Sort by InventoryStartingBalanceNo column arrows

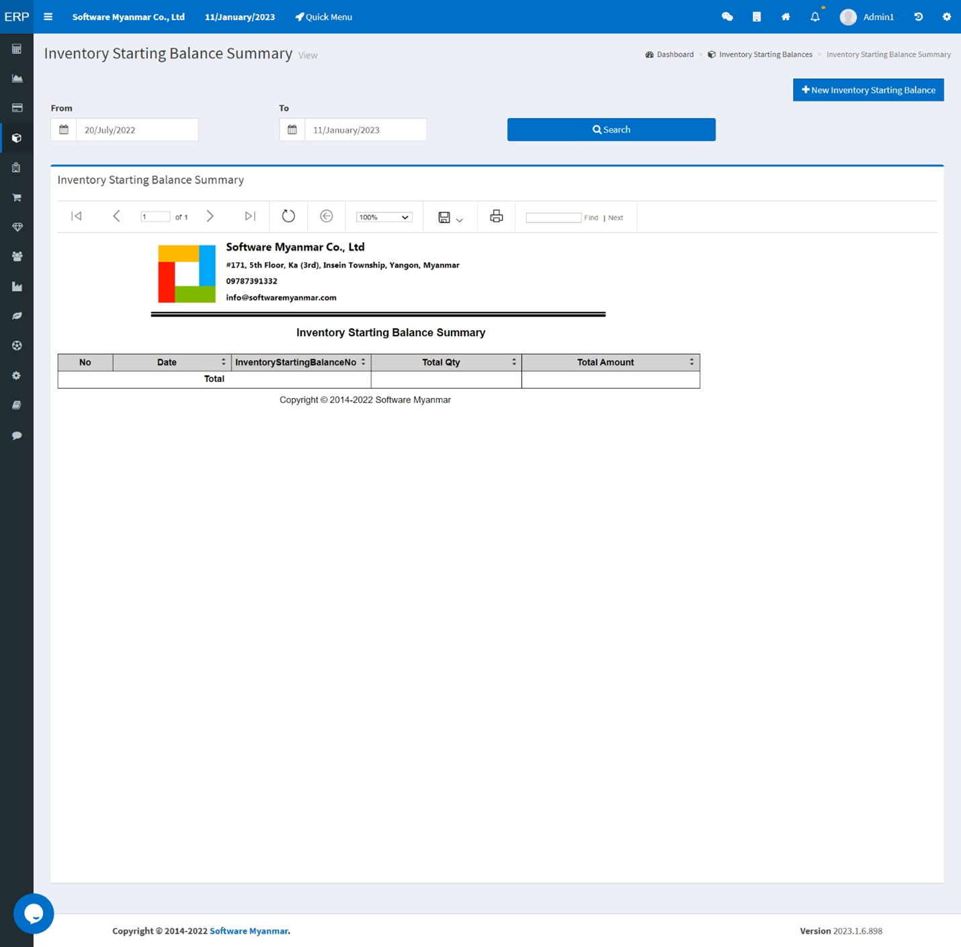pyautogui.click(x=364, y=362)
